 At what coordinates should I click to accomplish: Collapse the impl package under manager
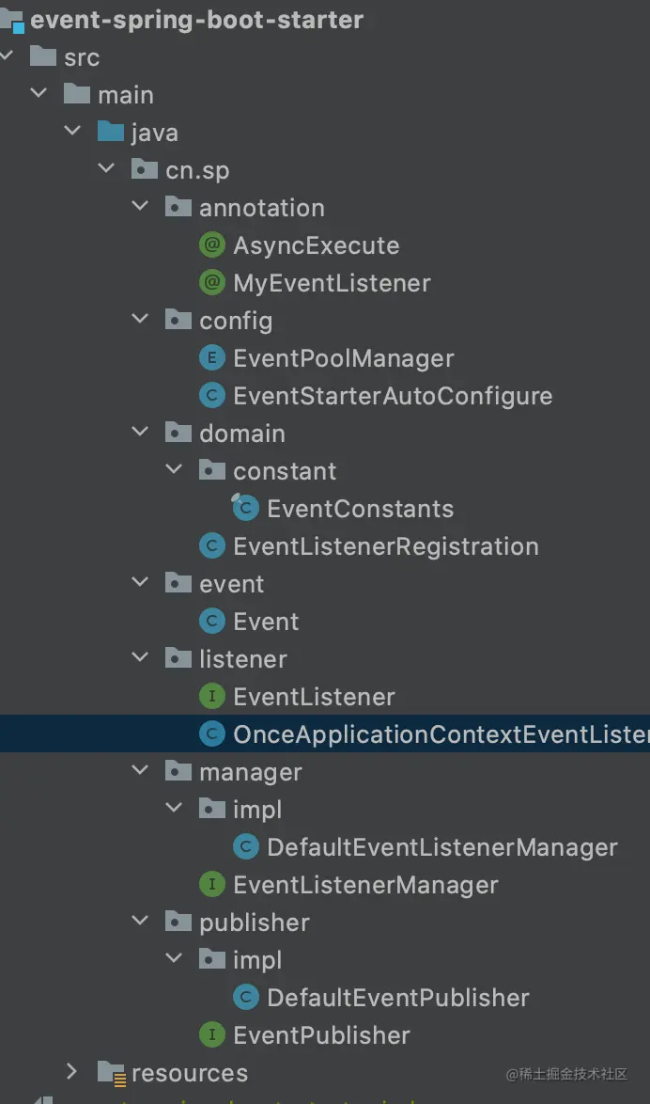point(173,809)
